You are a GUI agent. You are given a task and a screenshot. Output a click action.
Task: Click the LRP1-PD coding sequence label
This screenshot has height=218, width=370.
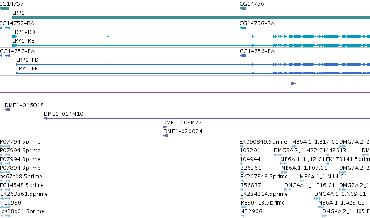point(27,60)
